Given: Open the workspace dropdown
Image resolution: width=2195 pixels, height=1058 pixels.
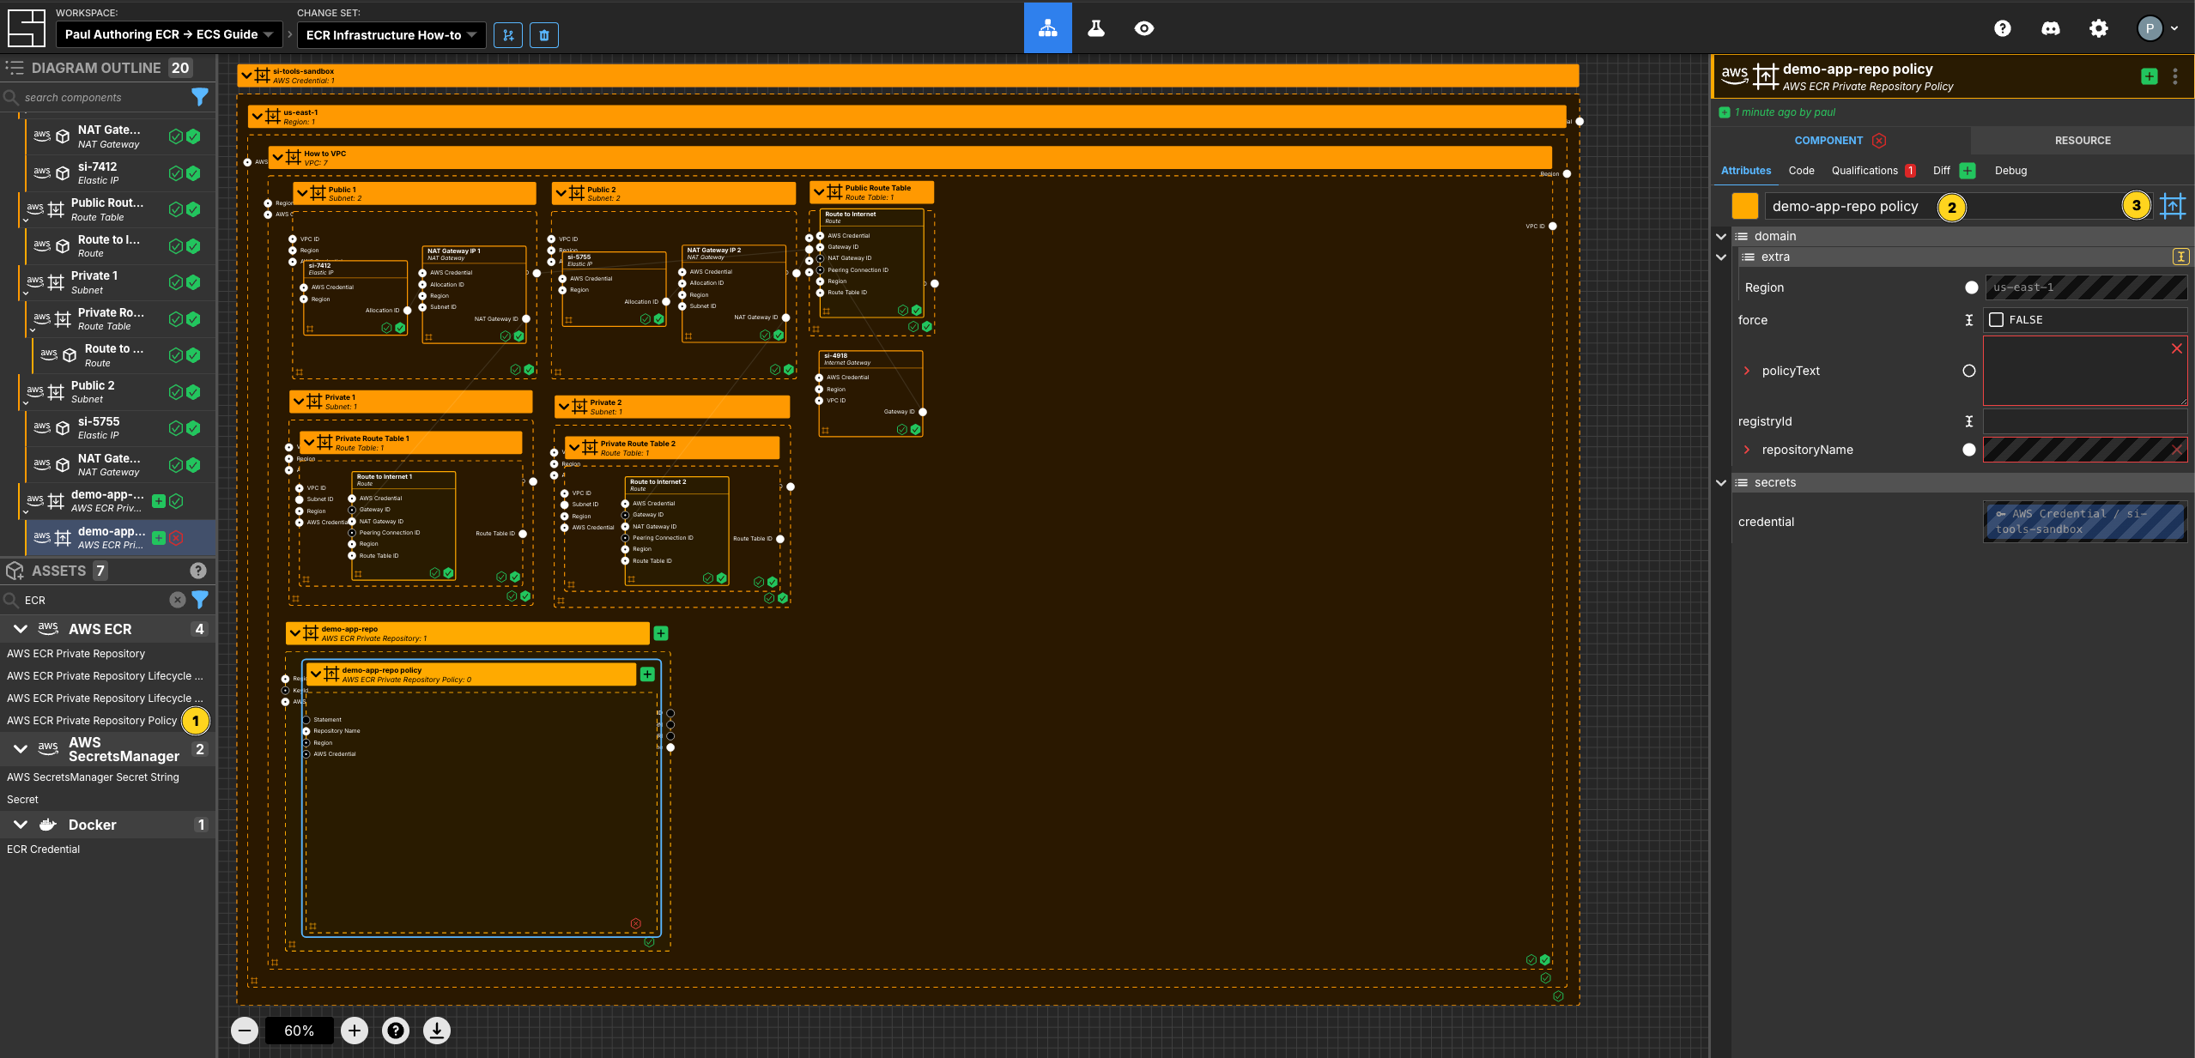Looking at the screenshot, I should tap(169, 34).
